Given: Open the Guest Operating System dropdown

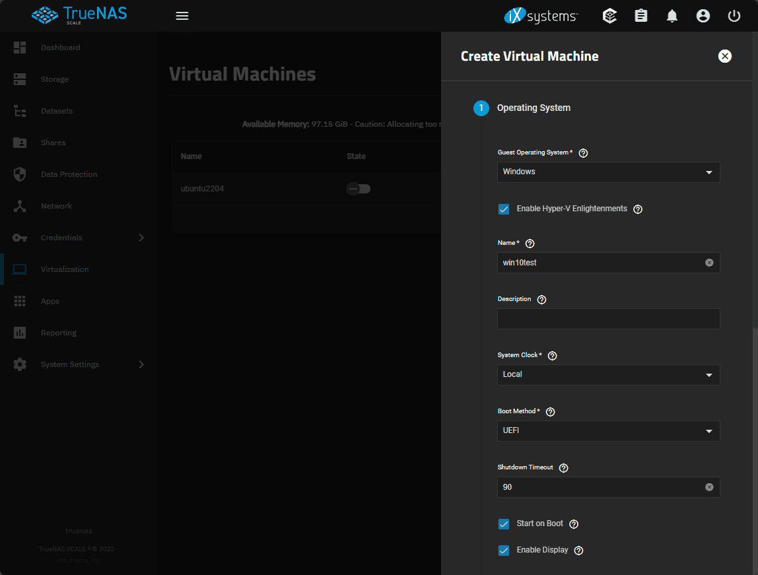Looking at the screenshot, I should [x=608, y=172].
